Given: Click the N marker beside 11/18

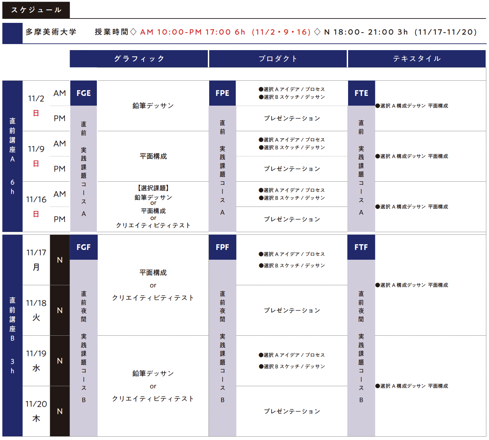Looking at the screenshot, I should 60,310.
